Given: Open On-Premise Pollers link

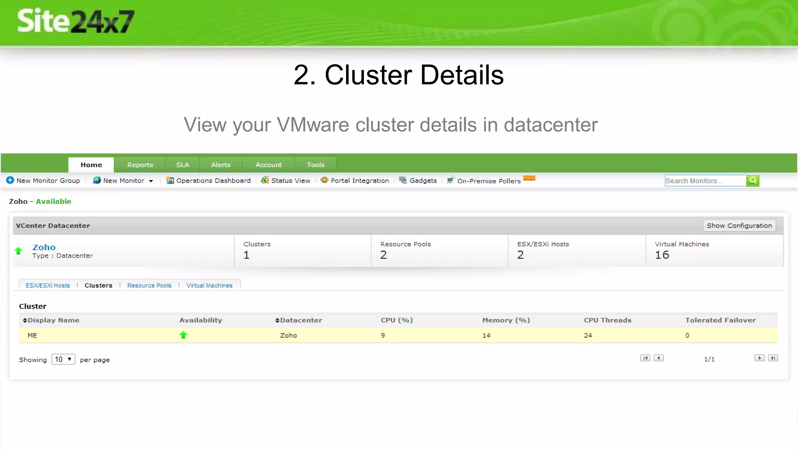Looking at the screenshot, I should pyautogui.click(x=489, y=181).
